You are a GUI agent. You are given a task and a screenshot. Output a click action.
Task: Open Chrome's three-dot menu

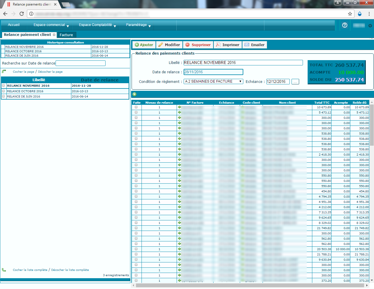click(x=369, y=14)
